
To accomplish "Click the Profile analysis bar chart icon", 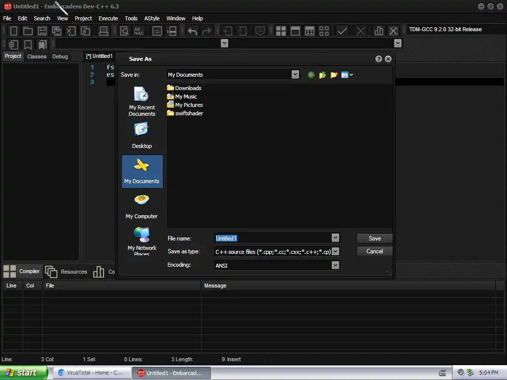I will [x=379, y=31].
